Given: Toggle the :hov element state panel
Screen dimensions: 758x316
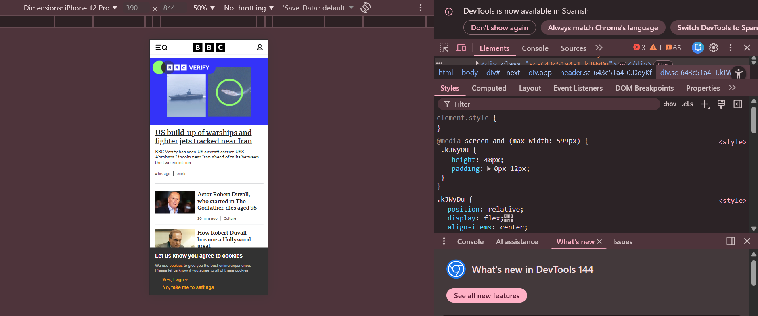Looking at the screenshot, I should point(670,104).
